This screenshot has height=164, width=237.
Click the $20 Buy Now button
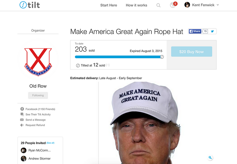click(x=191, y=51)
